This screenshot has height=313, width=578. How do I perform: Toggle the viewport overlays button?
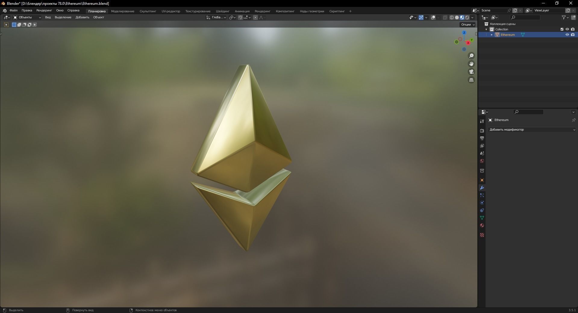click(433, 17)
